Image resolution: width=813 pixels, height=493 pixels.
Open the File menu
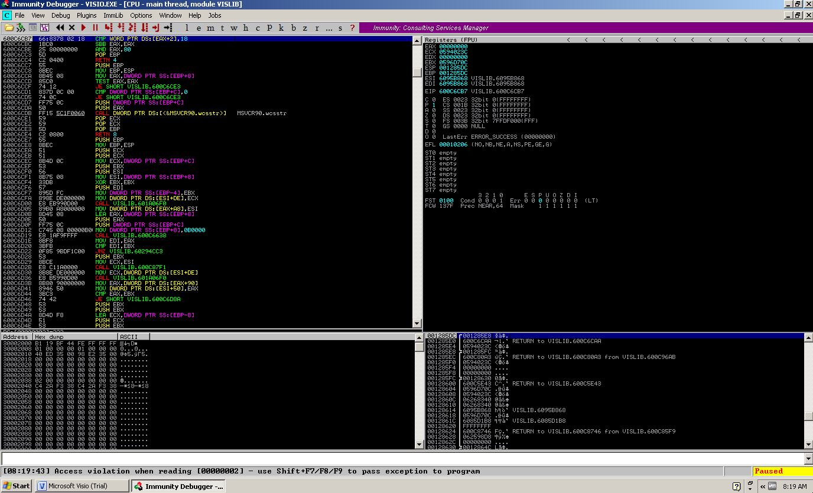coord(19,15)
